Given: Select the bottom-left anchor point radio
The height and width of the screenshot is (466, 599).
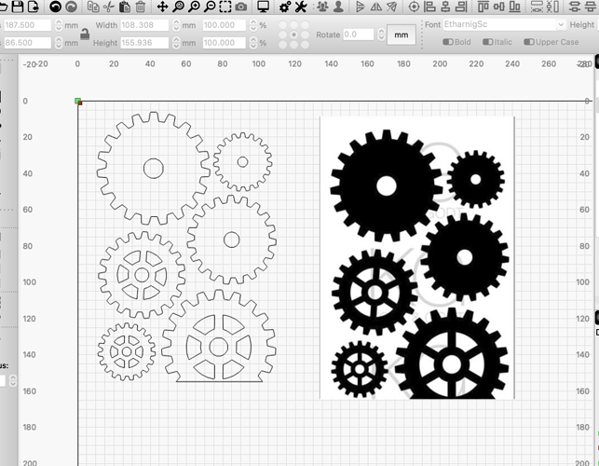Looking at the screenshot, I should (x=282, y=45).
